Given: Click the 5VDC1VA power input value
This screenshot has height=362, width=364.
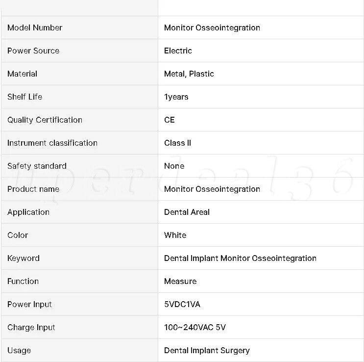Looking at the screenshot, I should click(x=182, y=304).
